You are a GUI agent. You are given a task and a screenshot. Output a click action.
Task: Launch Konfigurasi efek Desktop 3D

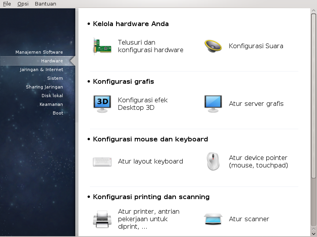tap(143, 104)
